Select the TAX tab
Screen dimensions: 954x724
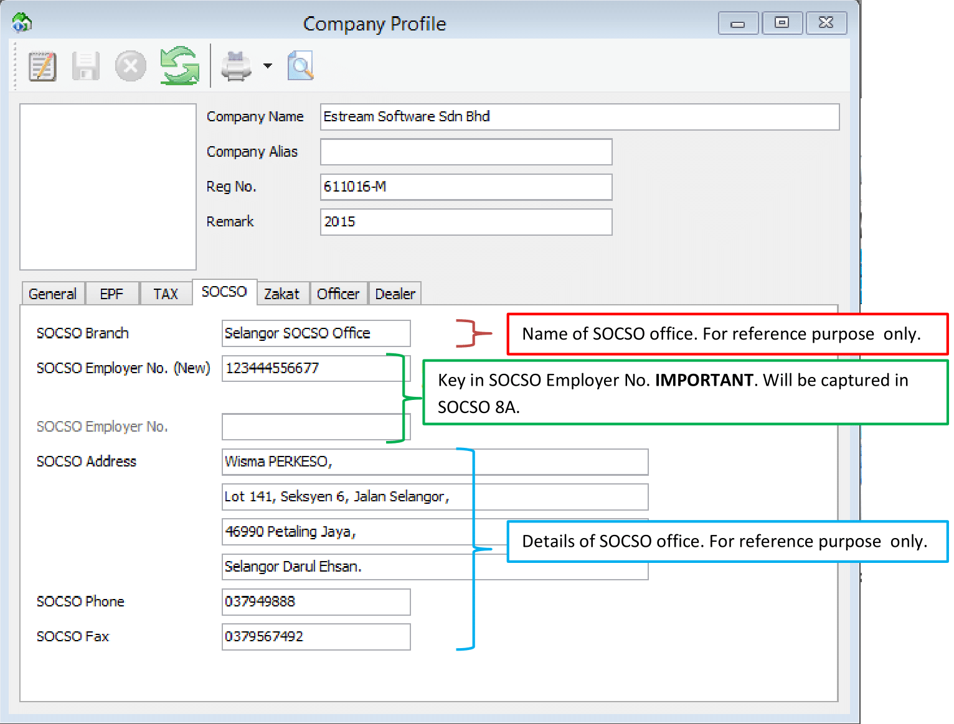click(166, 294)
